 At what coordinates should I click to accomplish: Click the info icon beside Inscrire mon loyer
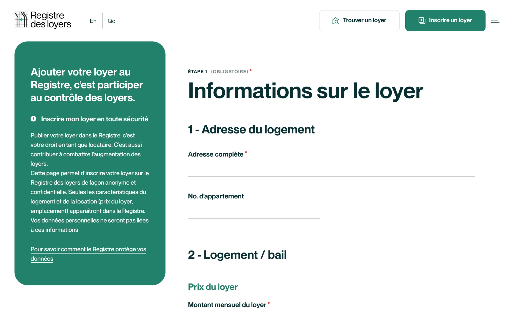click(x=33, y=119)
